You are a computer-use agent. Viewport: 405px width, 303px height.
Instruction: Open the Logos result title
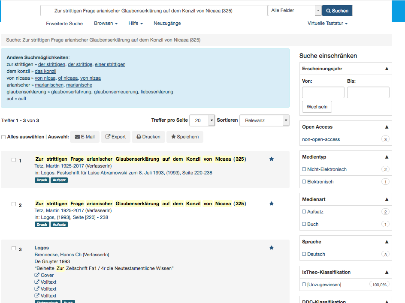click(42, 248)
